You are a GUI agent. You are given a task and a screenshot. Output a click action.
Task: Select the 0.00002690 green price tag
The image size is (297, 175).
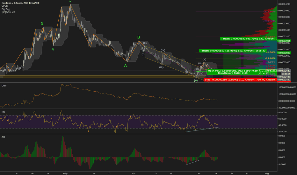pyautogui.click(x=284, y=53)
